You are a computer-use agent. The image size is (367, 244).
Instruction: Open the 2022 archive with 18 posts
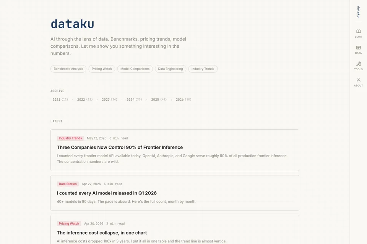(x=85, y=100)
